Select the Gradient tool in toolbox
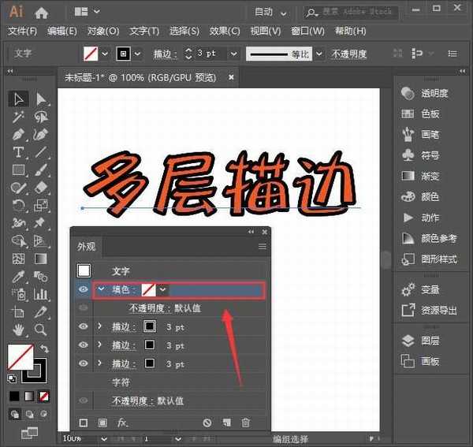This screenshot has width=473, height=447. coord(41,259)
